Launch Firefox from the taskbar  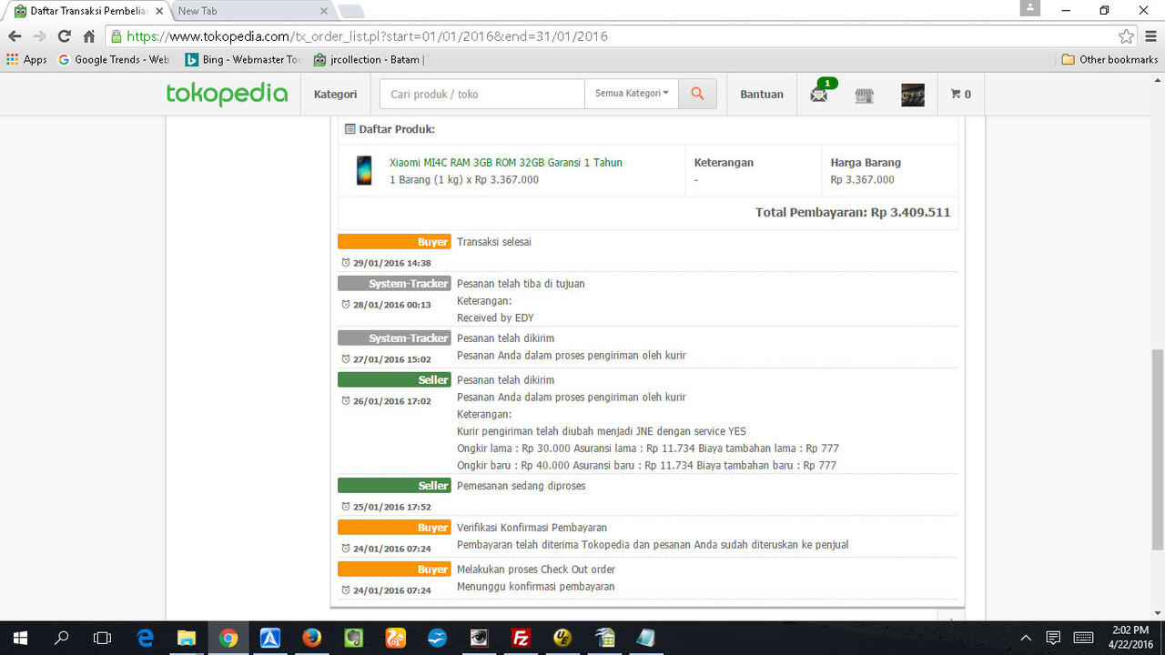[311, 638]
